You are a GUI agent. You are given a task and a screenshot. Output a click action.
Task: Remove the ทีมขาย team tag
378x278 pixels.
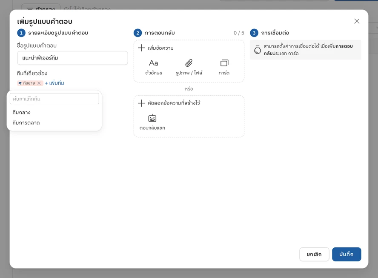pyautogui.click(x=39, y=83)
